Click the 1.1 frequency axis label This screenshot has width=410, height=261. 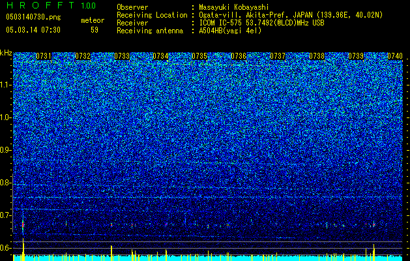click(5, 85)
